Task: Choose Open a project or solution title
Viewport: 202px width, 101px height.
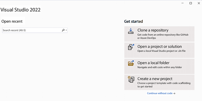Action: click(x=159, y=46)
